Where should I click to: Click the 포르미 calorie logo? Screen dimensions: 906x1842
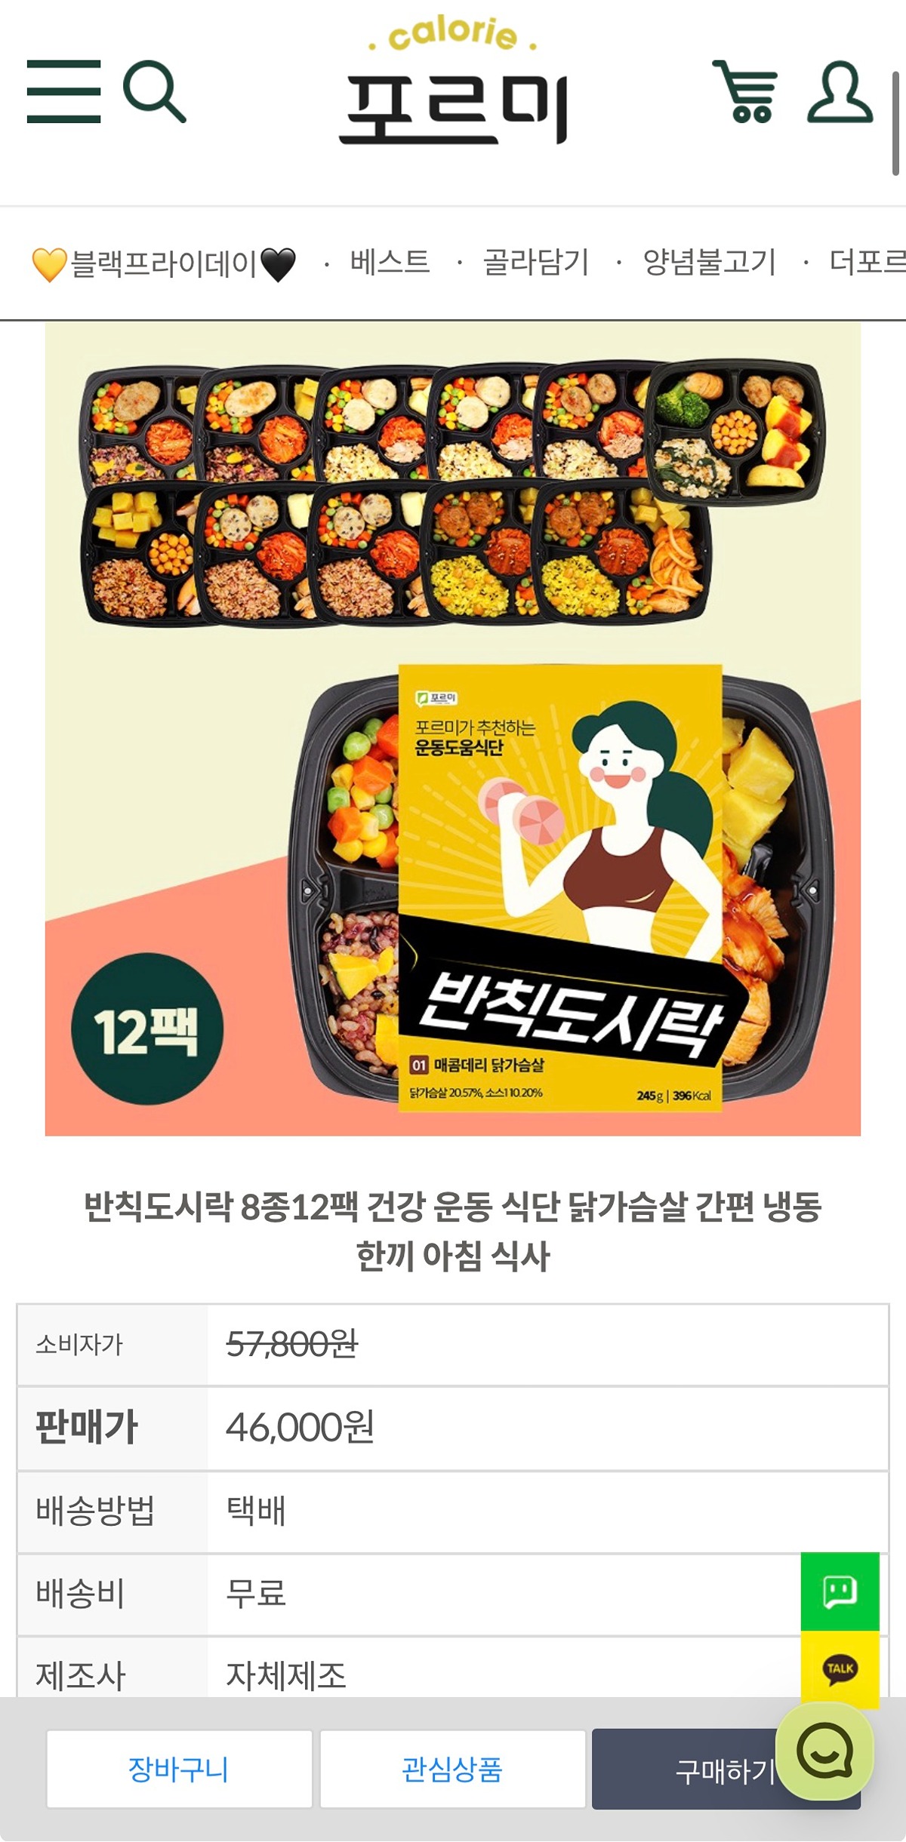coord(453,80)
